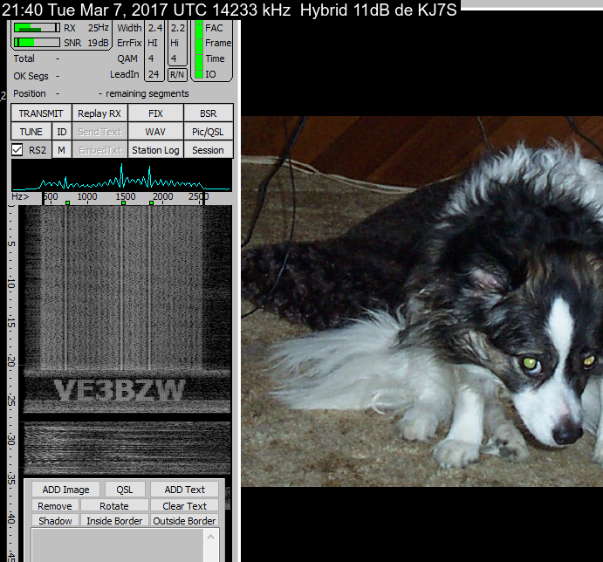Click Inside Border button
The width and height of the screenshot is (603, 562).
[114, 520]
